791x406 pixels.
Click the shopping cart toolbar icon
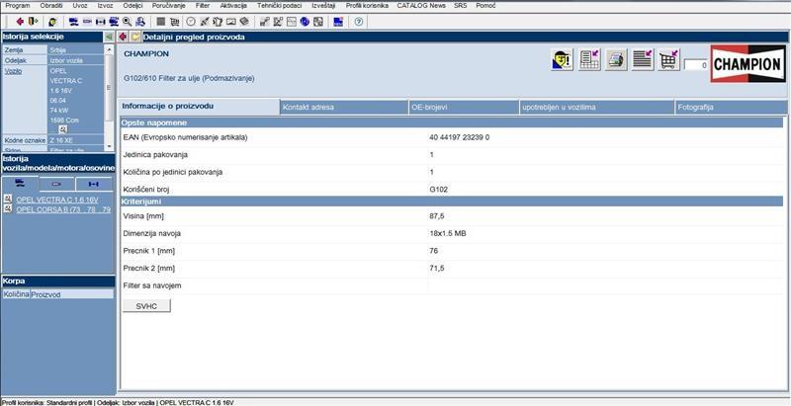[x=174, y=21]
